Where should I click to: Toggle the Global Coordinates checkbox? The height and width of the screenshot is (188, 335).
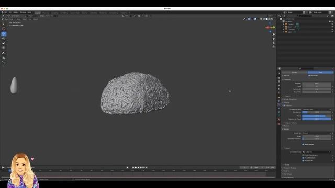pyautogui.click(x=303, y=155)
